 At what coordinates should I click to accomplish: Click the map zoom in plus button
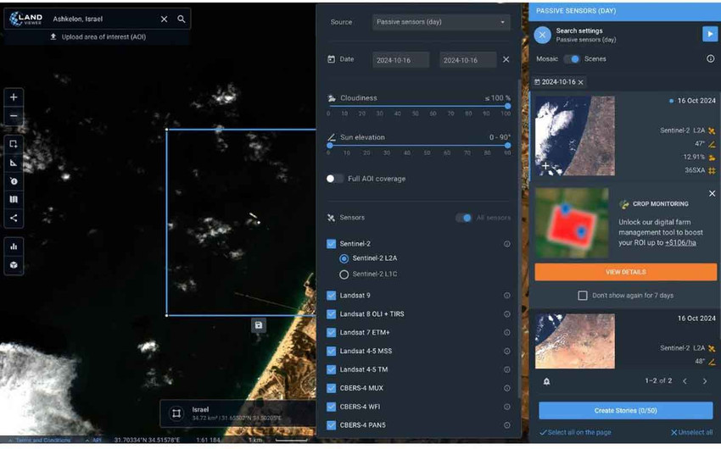pos(14,97)
